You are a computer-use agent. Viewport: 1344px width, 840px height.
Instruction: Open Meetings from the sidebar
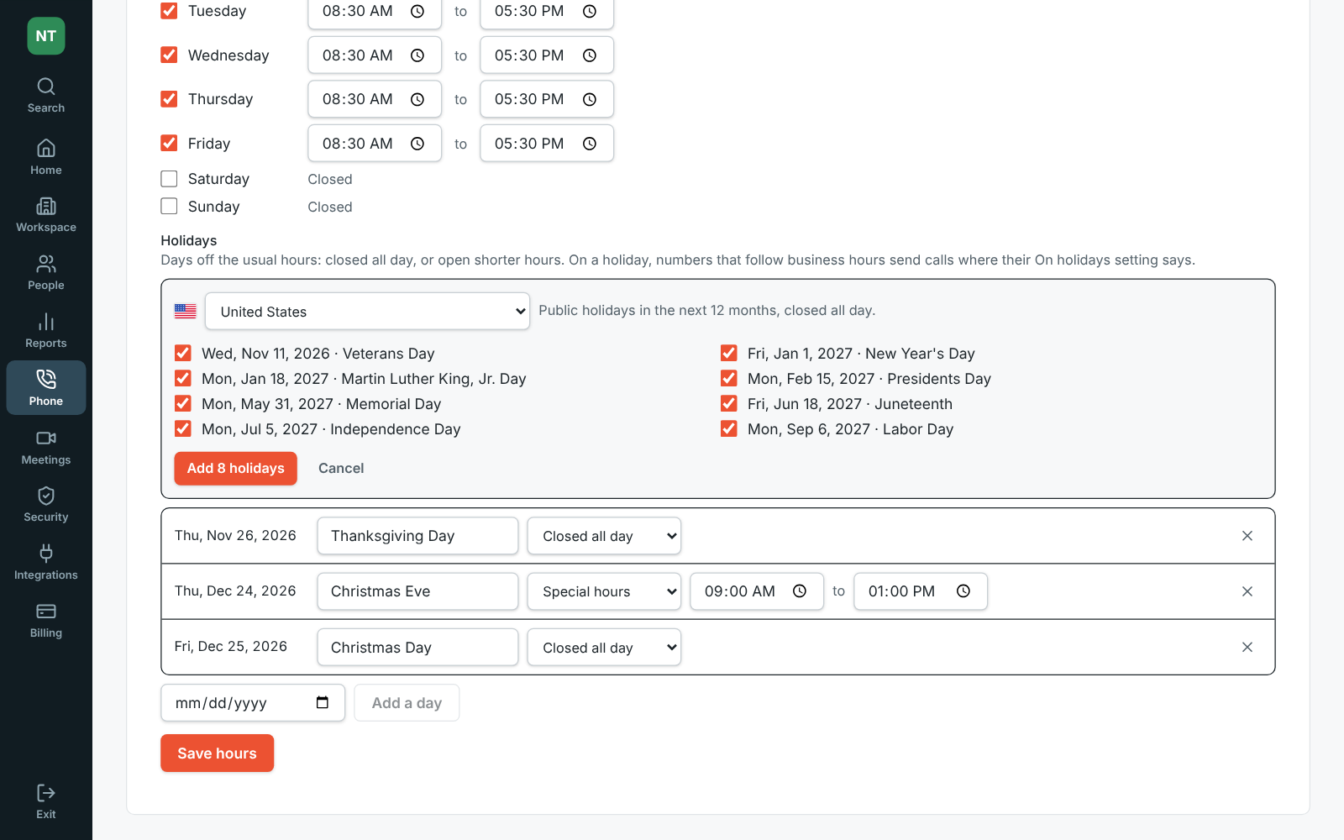pyautogui.click(x=45, y=448)
